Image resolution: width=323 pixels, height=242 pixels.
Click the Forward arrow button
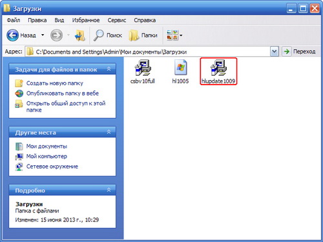tap(56, 35)
